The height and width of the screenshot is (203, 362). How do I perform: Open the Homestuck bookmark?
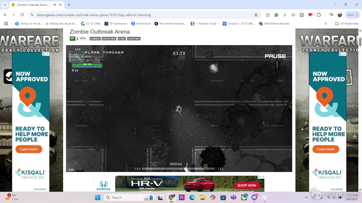141,24
